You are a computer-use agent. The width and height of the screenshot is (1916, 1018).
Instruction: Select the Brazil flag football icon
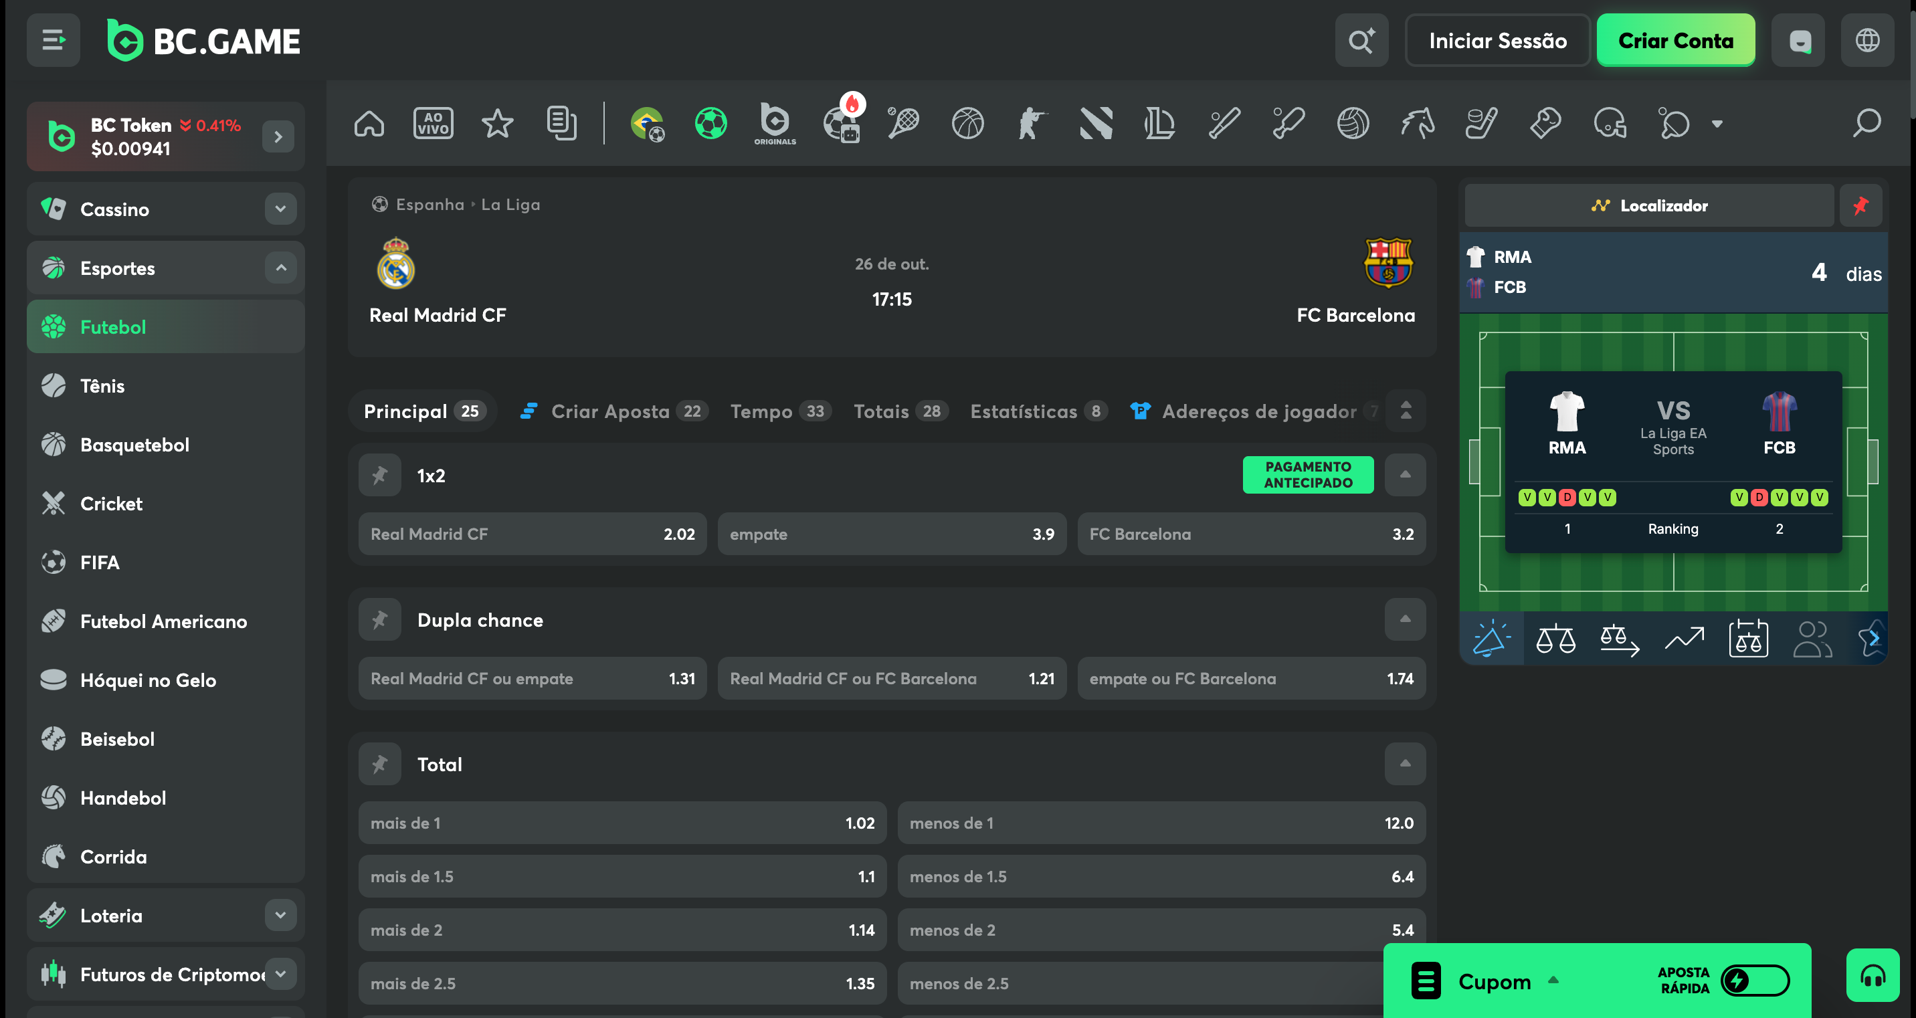[647, 124]
